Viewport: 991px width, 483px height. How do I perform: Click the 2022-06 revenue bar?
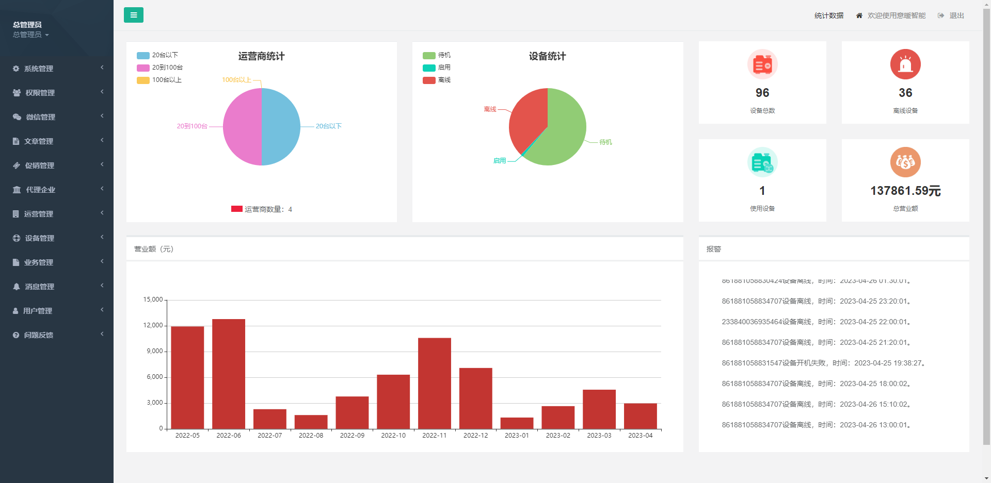[x=229, y=374]
